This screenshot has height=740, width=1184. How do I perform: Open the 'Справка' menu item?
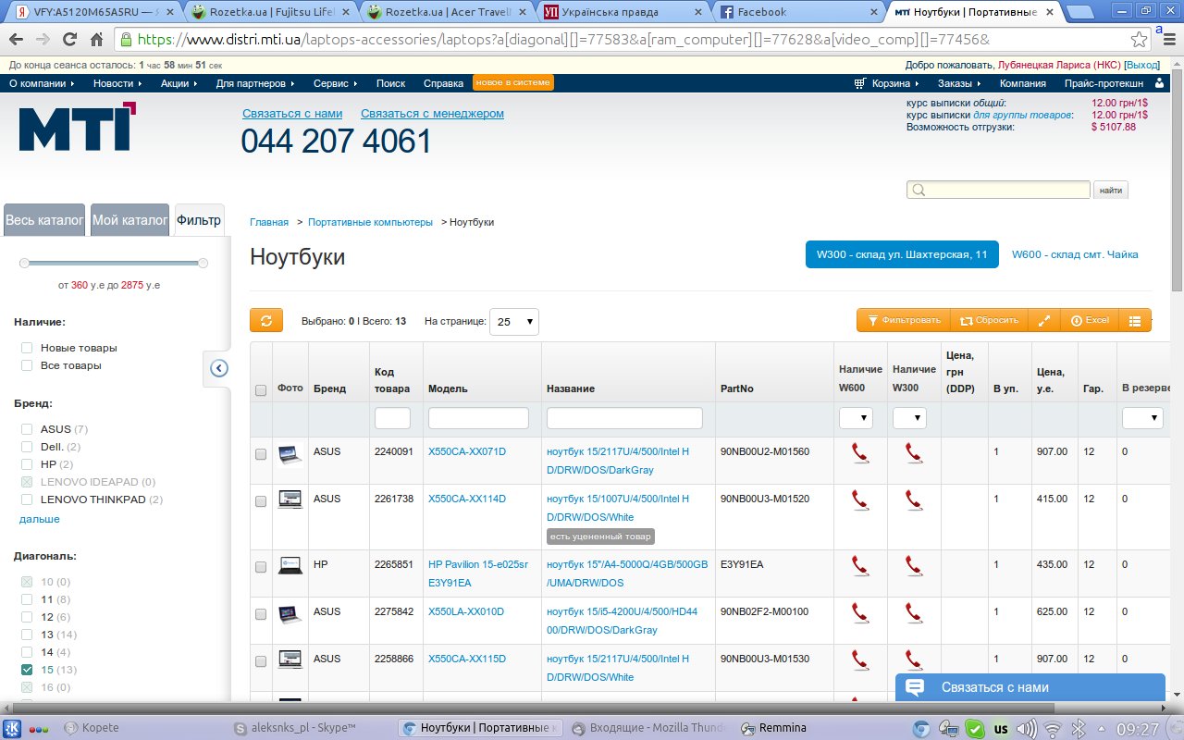pyautogui.click(x=443, y=83)
